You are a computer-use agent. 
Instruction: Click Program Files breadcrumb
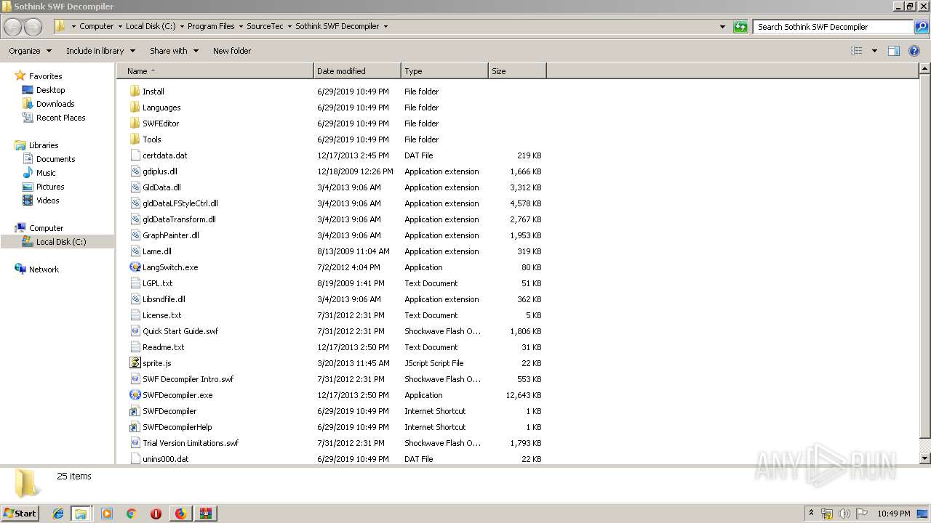coord(211,26)
